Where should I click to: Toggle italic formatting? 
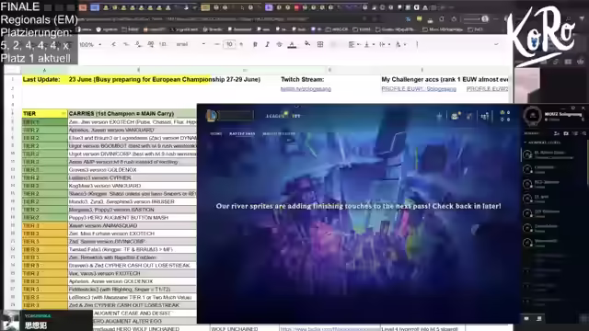point(267,44)
